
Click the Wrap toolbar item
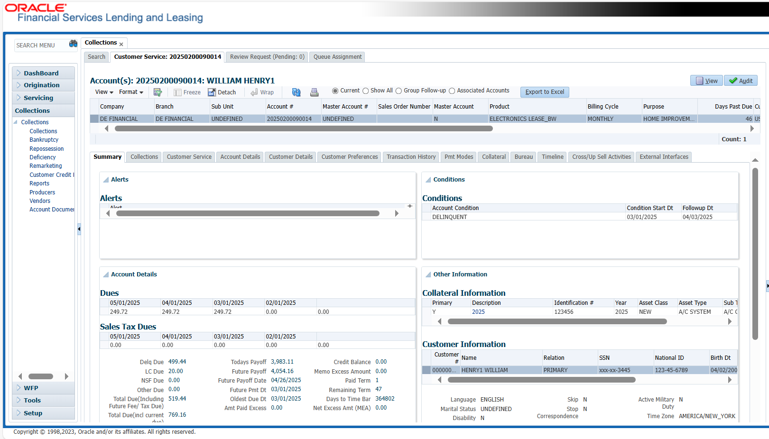click(262, 92)
